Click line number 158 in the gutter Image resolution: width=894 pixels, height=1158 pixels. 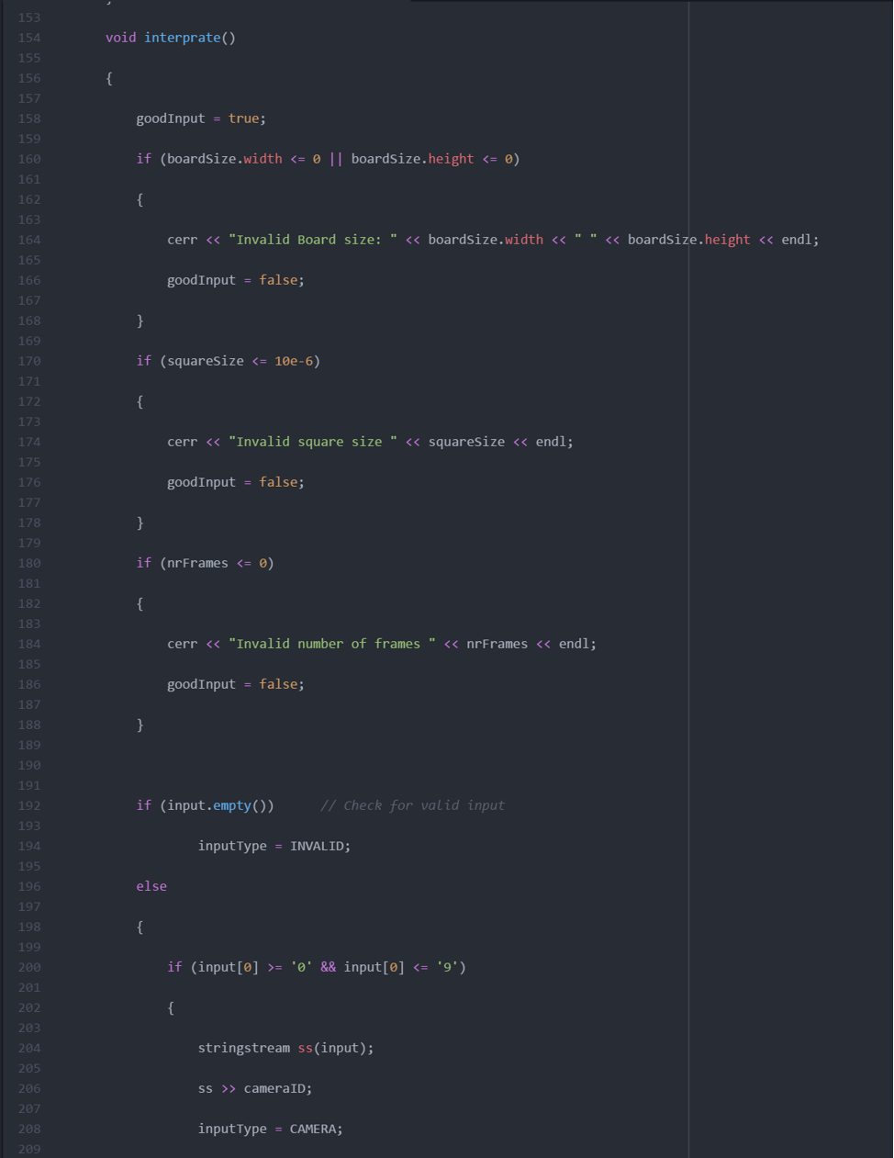coord(29,118)
